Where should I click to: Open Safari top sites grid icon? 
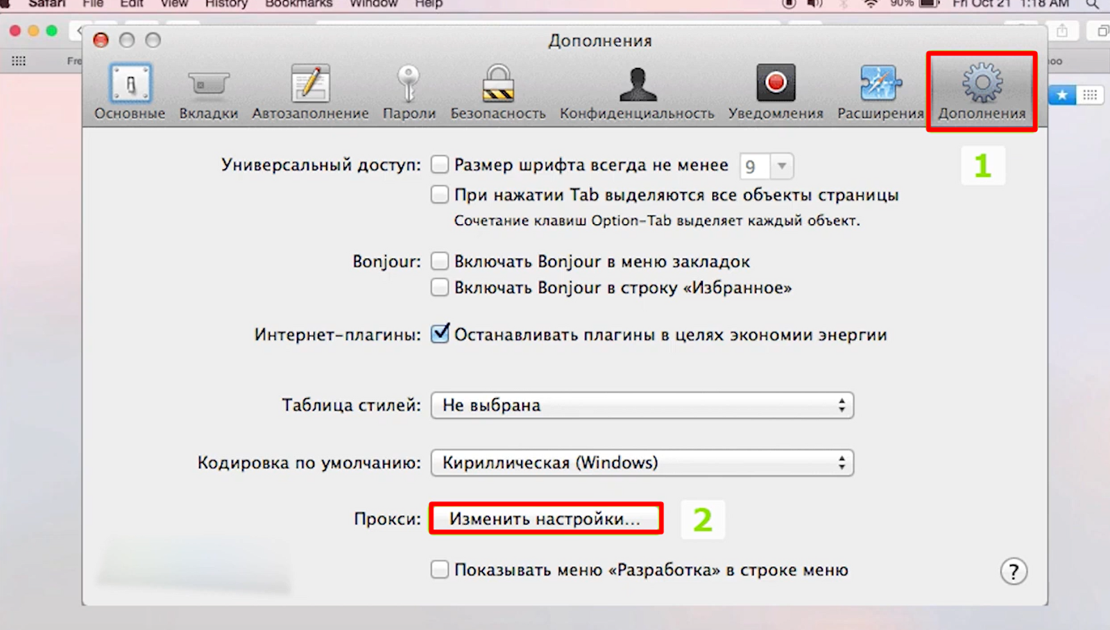(1090, 94)
